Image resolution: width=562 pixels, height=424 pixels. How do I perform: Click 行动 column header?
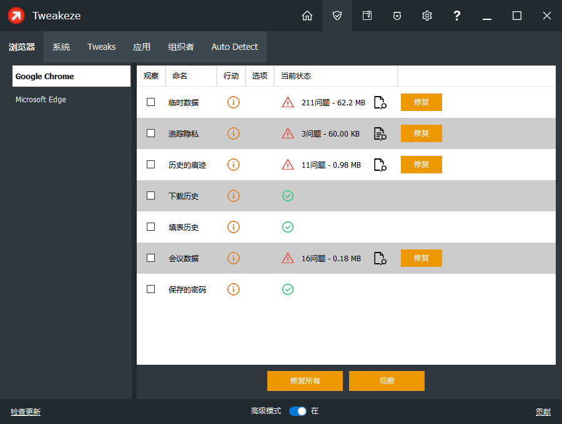(231, 76)
